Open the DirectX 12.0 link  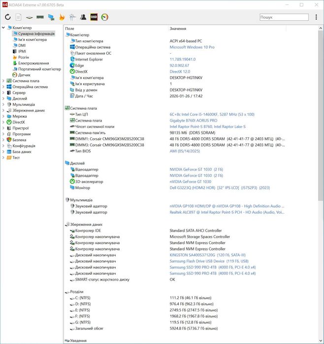[180, 72]
